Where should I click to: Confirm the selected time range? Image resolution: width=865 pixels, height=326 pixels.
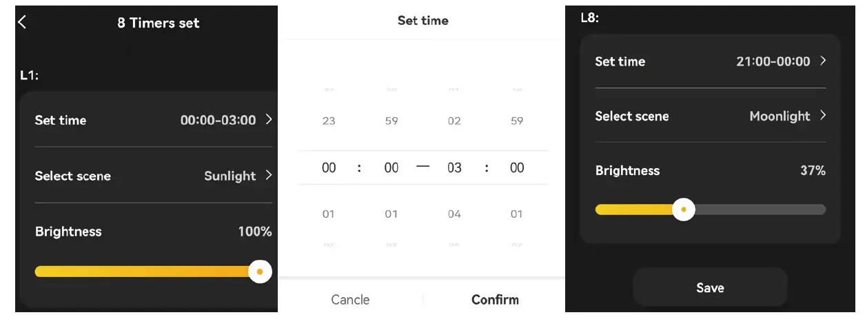coord(495,299)
